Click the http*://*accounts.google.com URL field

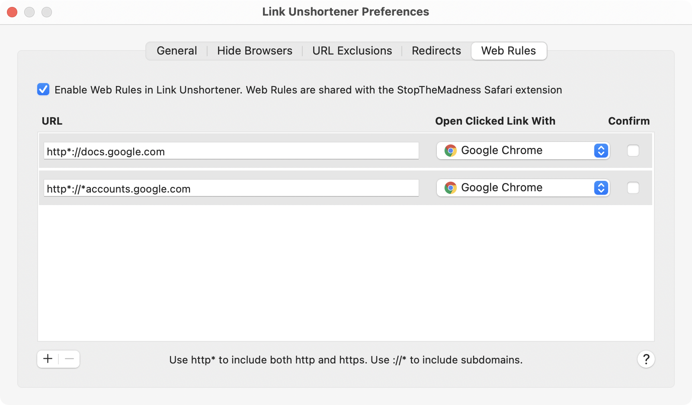[x=231, y=189]
